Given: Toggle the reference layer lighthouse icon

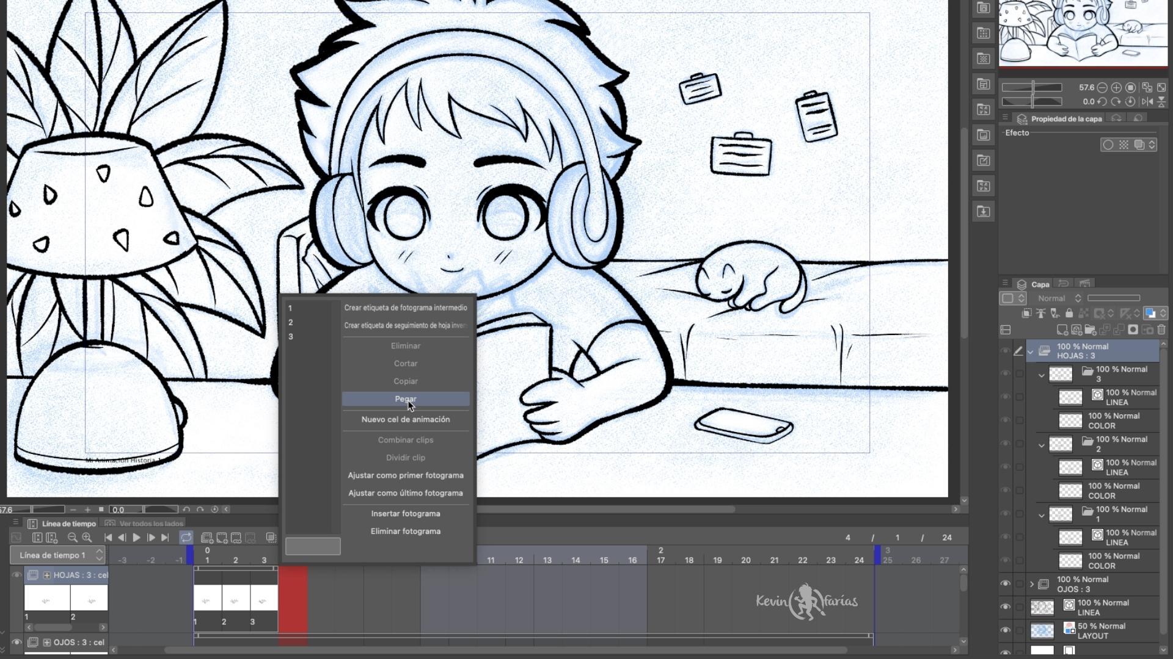Looking at the screenshot, I should tap(1040, 314).
